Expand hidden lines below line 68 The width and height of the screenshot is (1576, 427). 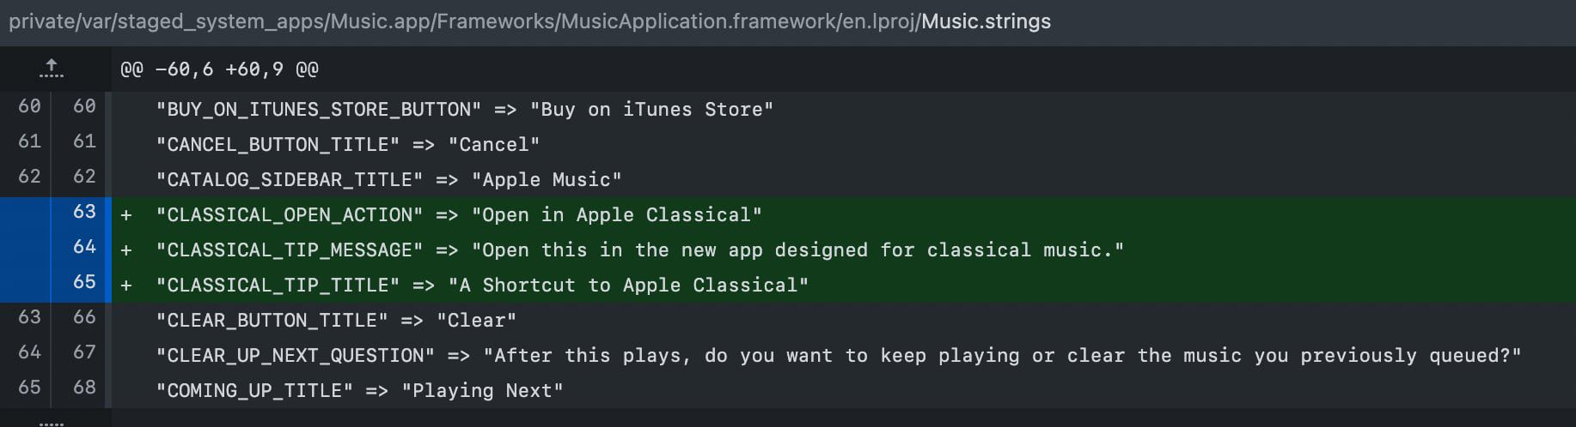pos(52,422)
